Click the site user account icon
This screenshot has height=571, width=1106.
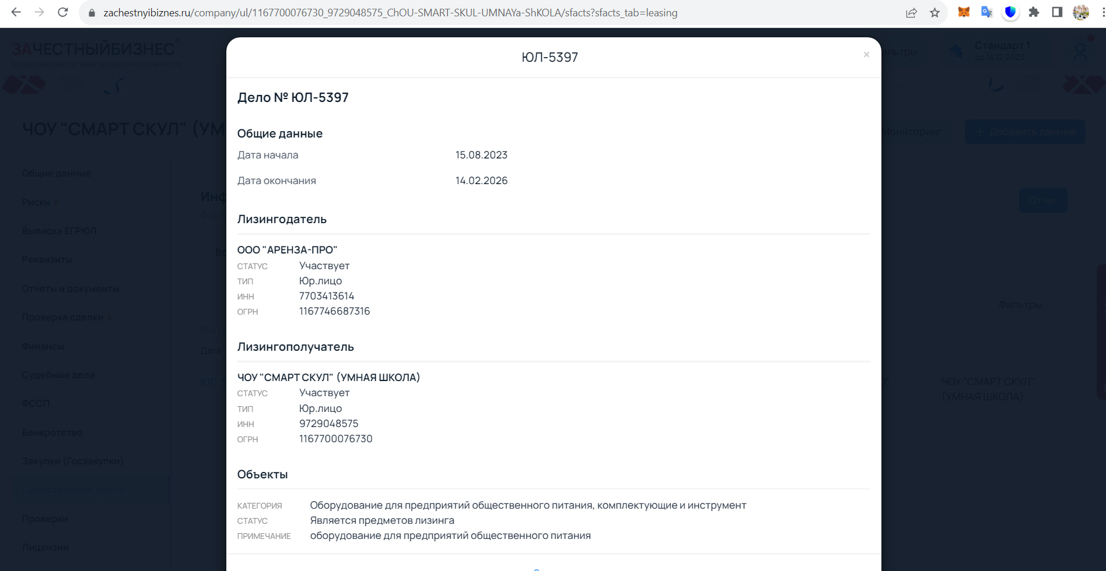click(1080, 51)
